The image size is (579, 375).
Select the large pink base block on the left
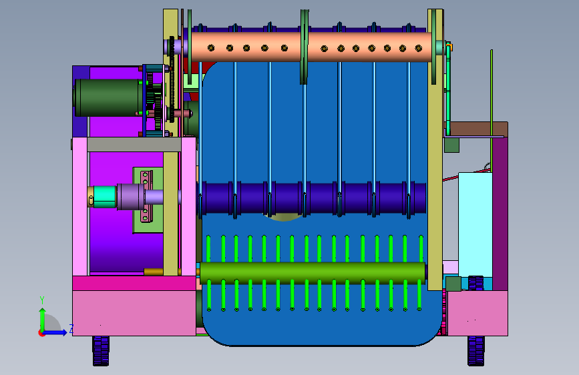pos(134,313)
